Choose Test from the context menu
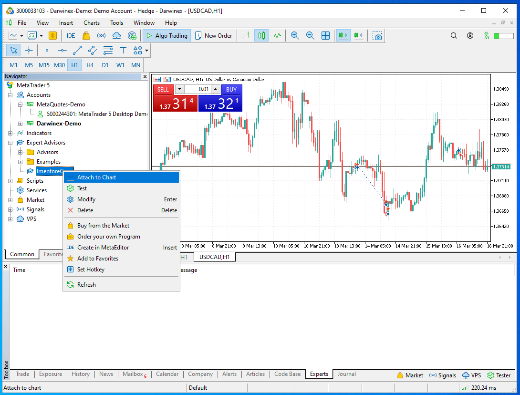The width and height of the screenshot is (520, 395). click(x=121, y=188)
